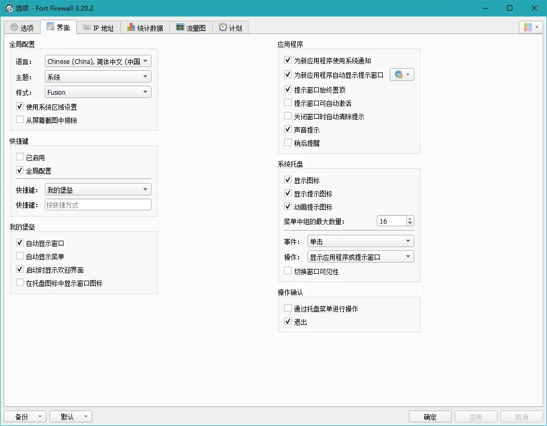The image size is (547, 426).
Task: Open the 我的堡垒 hotkey dropdown
Action: (x=98, y=190)
